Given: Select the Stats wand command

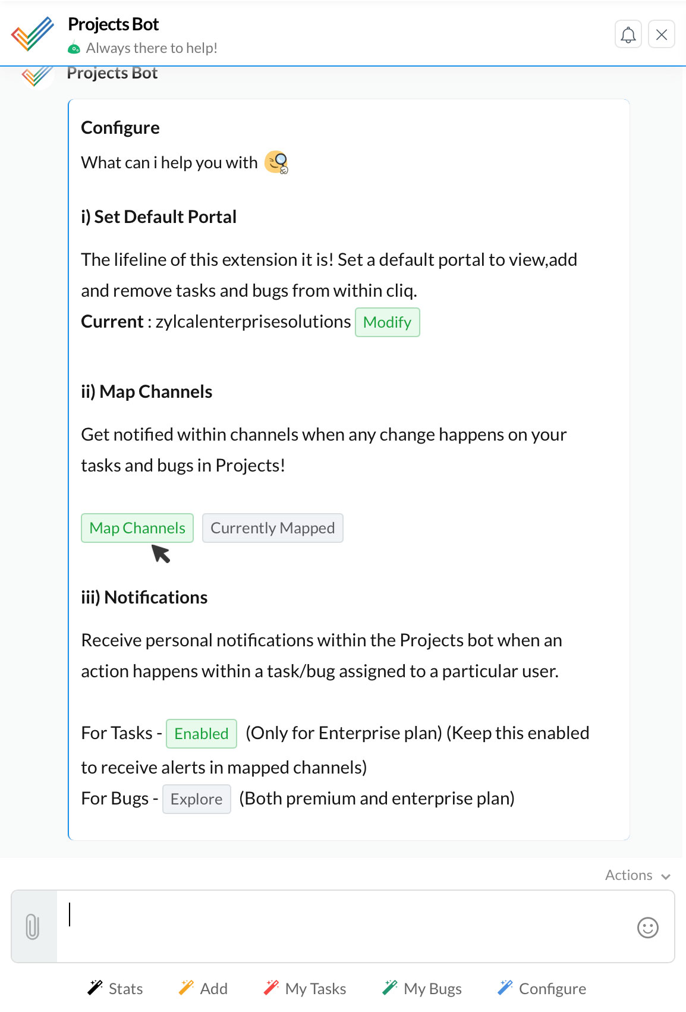Looking at the screenshot, I should pyautogui.click(x=115, y=988).
